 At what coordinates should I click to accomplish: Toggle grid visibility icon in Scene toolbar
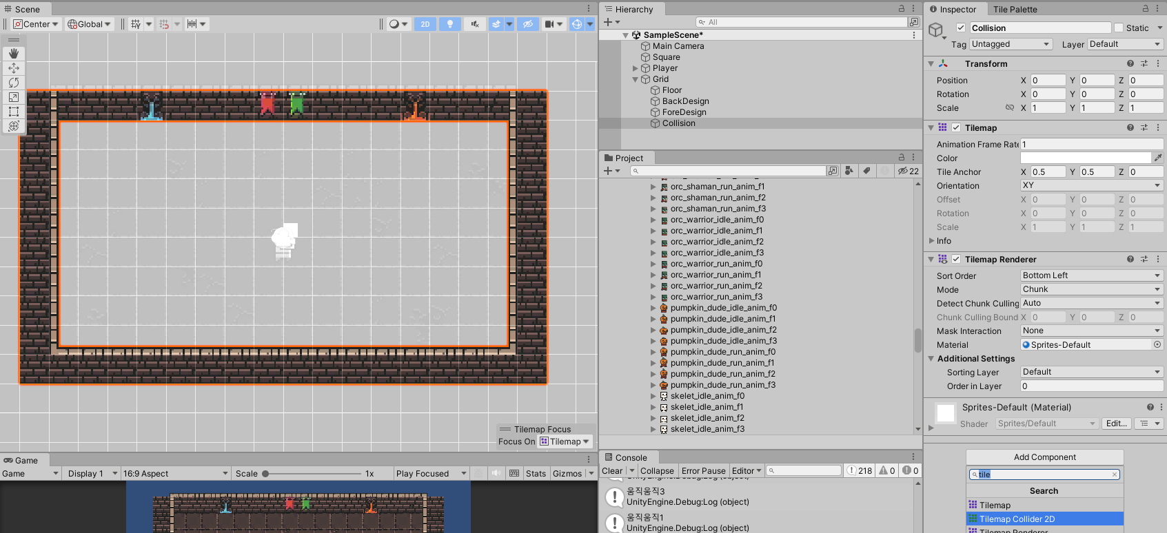[136, 24]
